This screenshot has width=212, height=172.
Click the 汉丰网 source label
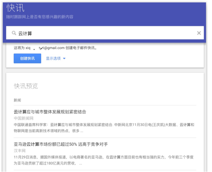(x=20, y=151)
